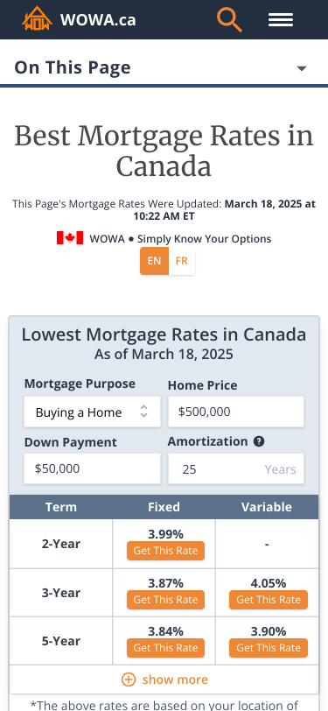The width and height of the screenshot is (328, 711).
Task: Expand rates table with show more
Action: click(164, 679)
